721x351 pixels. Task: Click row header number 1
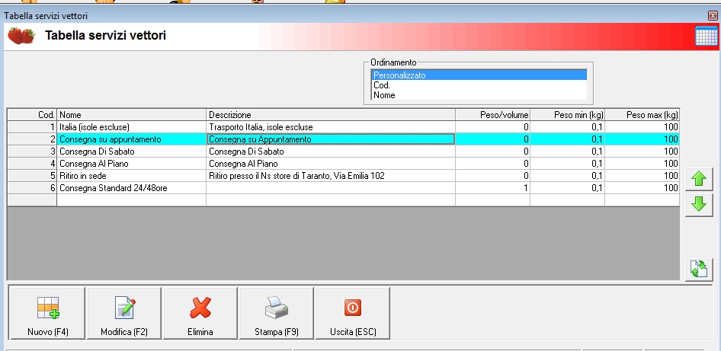coord(32,127)
